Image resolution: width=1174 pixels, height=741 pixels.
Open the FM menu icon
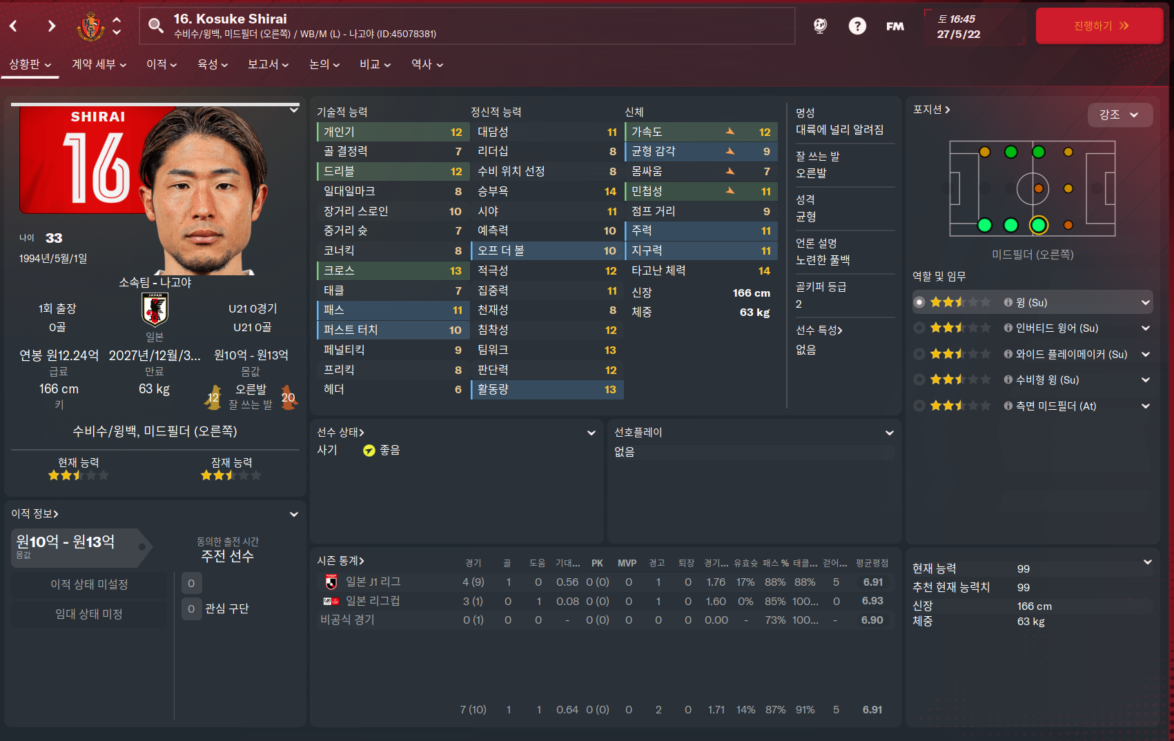(x=895, y=26)
